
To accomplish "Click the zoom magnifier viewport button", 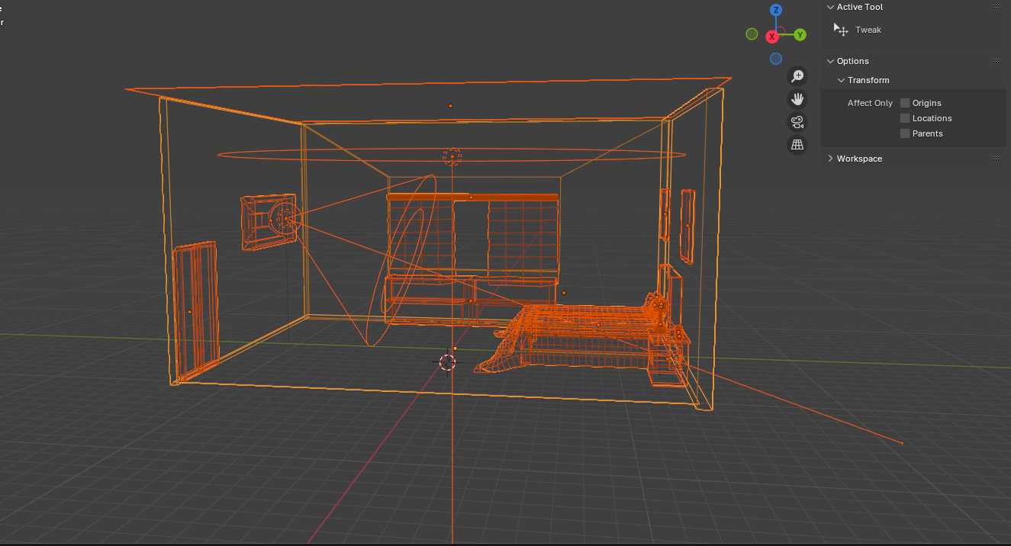I will point(797,76).
